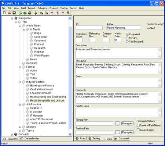Image resolution: width=165 pixels, height=146 pixels.
Task: Check the Create Folders checkbox
Action: coord(138,130)
